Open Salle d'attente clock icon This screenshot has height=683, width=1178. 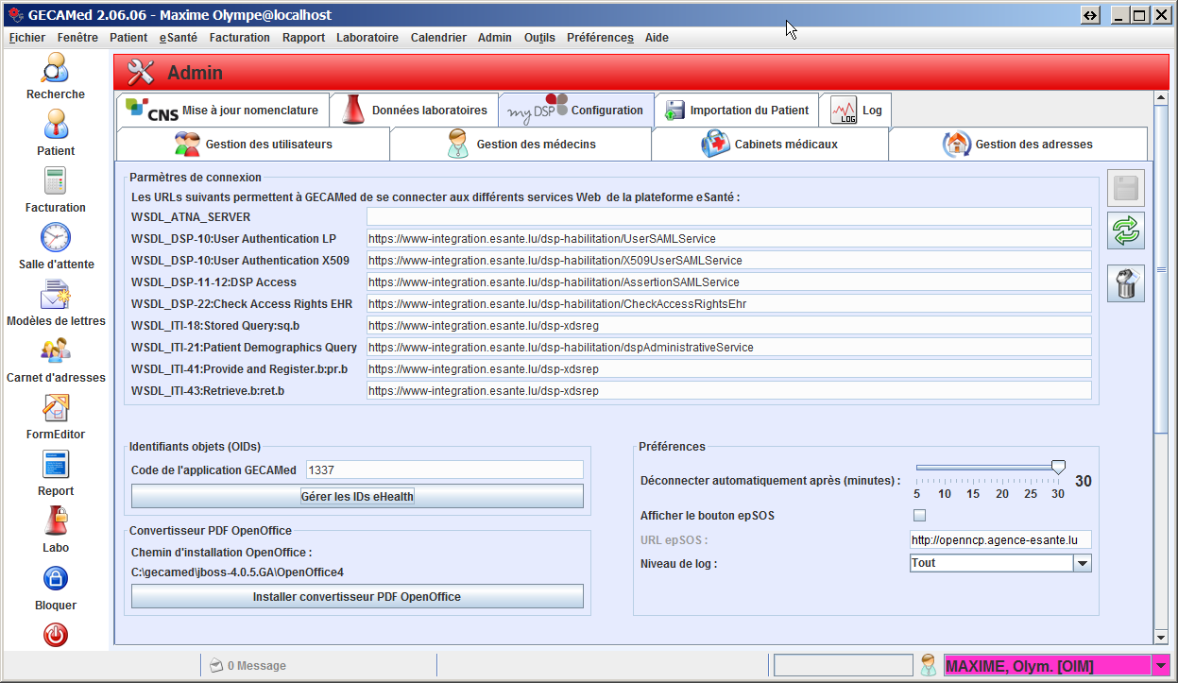click(55, 238)
